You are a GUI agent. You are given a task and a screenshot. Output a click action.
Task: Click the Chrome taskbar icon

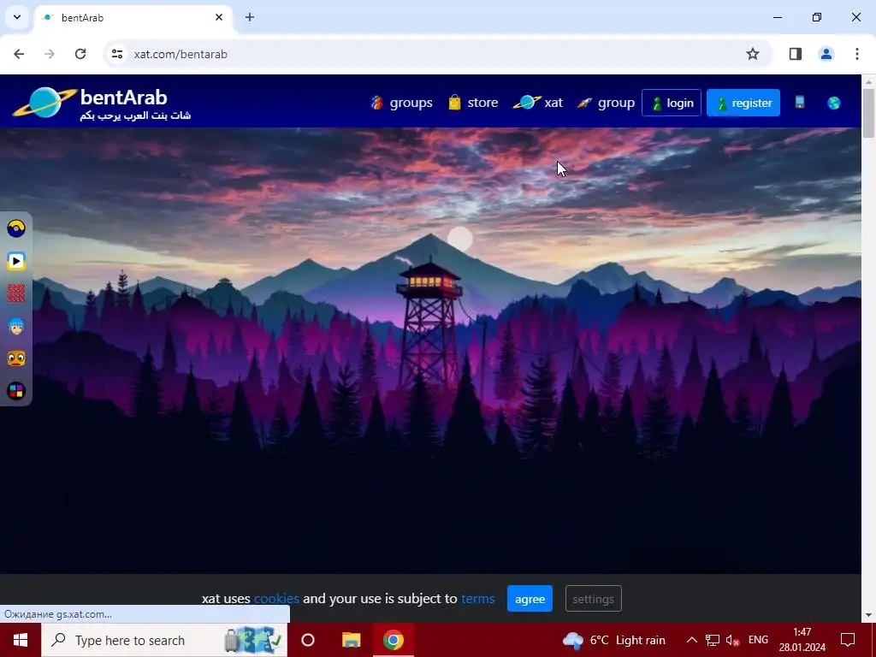(x=394, y=640)
